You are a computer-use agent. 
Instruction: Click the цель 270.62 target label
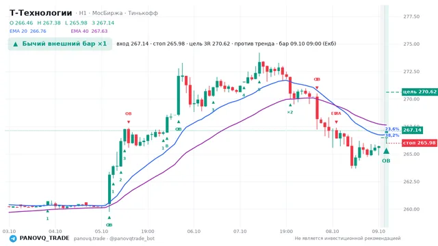pos(420,92)
